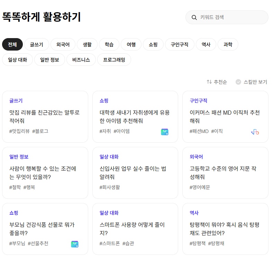This screenshot has width=274, height=257.
Task: Open the 부모님 건강식품 선물 card
Action: pyautogui.click(x=45, y=229)
